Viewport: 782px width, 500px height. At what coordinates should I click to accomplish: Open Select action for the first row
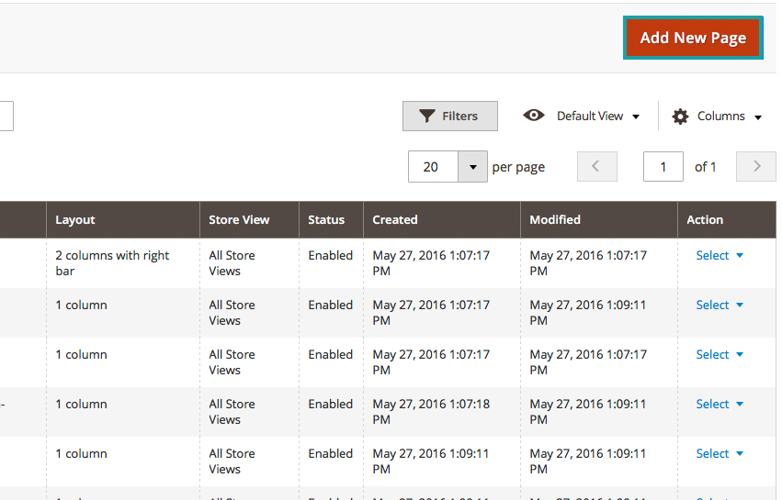[x=719, y=256]
